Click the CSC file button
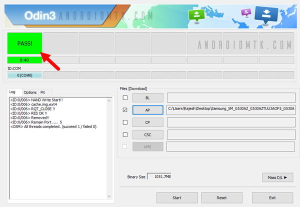 pyautogui.click(x=148, y=134)
